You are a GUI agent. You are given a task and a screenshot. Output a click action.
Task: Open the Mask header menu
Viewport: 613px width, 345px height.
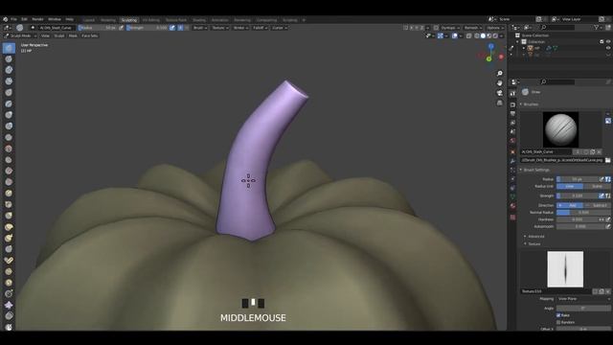73,35
